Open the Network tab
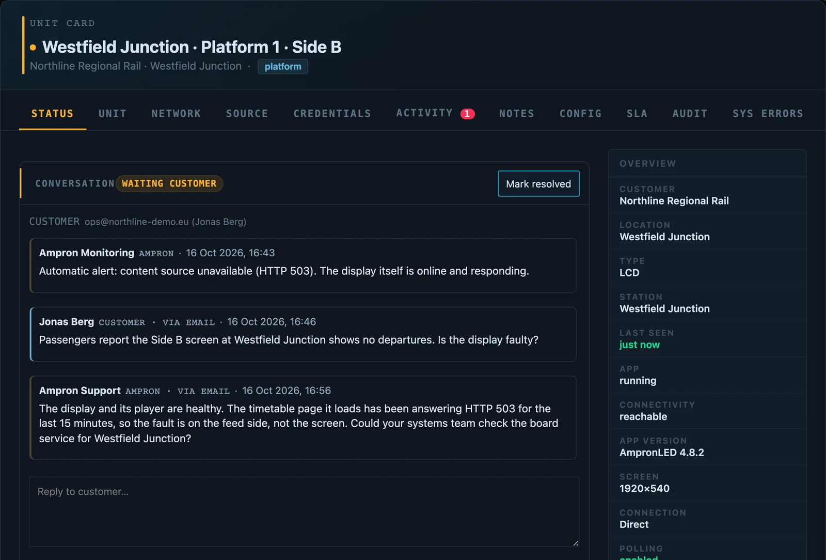The width and height of the screenshot is (826, 560). pos(176,114)
